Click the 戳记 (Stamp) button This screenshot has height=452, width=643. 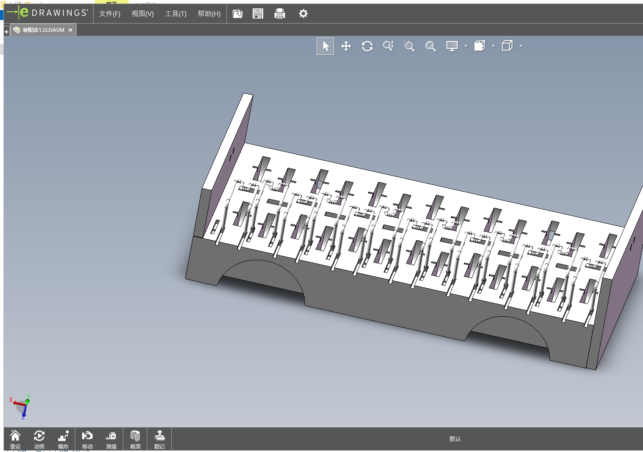[160, 439]
